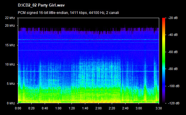Click the 3:00 time axis label
Image resolution: width=186 pixels, height=115 pixels.
click(x=139, y=108)
